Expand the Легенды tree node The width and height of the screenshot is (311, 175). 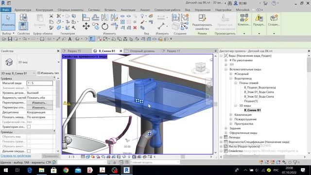pyautogui.click(x=221, y=137)
